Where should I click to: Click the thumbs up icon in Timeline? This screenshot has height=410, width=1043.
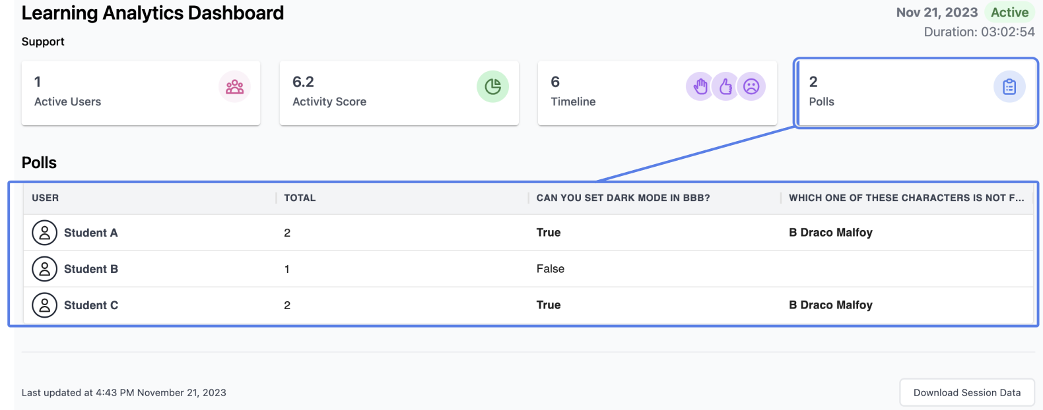coord(725,86)
